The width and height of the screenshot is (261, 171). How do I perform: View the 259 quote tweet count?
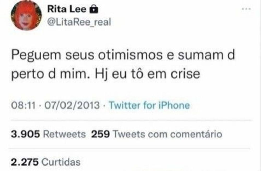(x=100, y=134)
